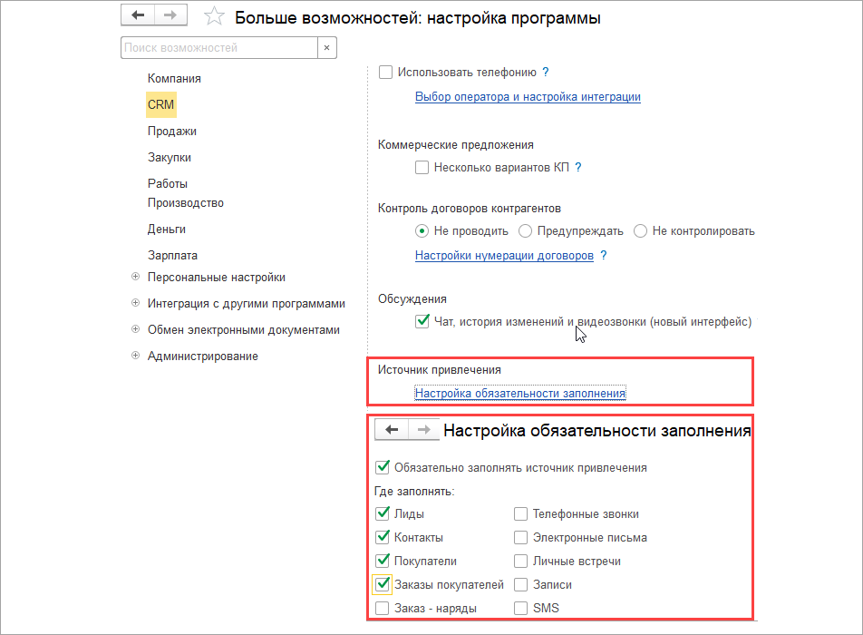Image resolution: width=863 pixels, height=635 pixels.
Task: Expand the Администрирование tree node
Action: pos(136,357)
